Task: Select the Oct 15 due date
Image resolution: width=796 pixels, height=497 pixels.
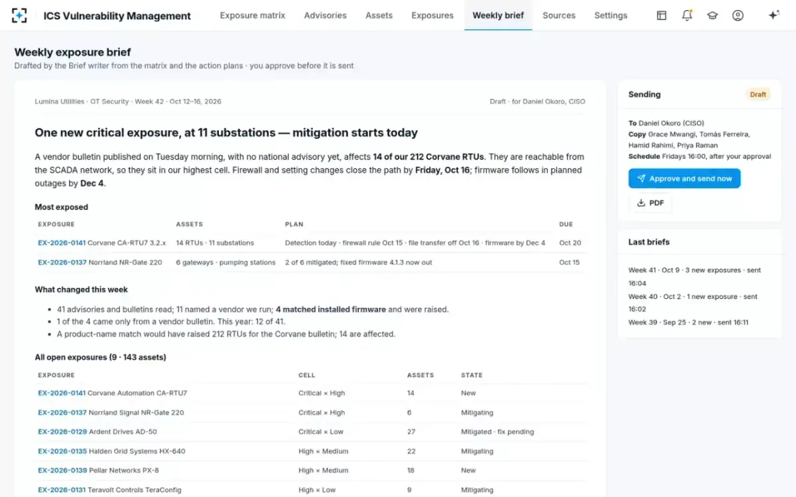Action: coord(569,262)
